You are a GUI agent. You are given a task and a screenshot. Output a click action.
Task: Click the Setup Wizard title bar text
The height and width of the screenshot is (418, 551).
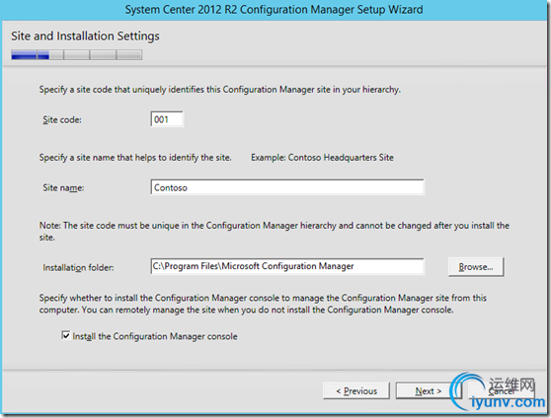coord(275,10)
